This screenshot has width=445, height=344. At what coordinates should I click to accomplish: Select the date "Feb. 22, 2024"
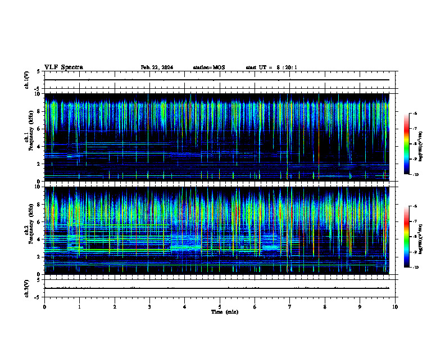[157, 67]
